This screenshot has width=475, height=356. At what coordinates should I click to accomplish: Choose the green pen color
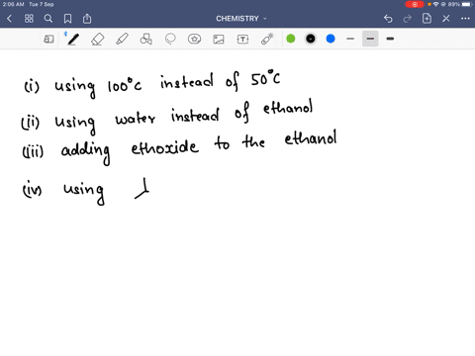[x=291, y=39]
